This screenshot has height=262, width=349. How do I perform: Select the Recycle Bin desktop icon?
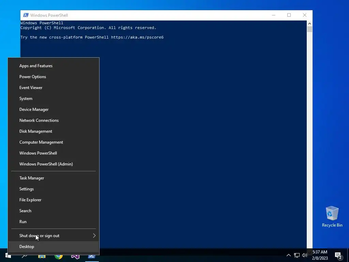[332, 217]
